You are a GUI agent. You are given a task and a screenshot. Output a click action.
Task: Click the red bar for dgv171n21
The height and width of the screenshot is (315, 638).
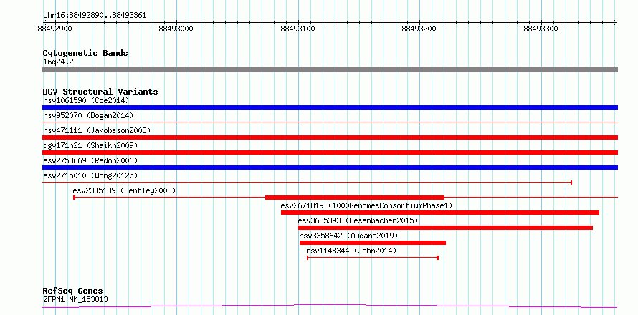point(330,152)
